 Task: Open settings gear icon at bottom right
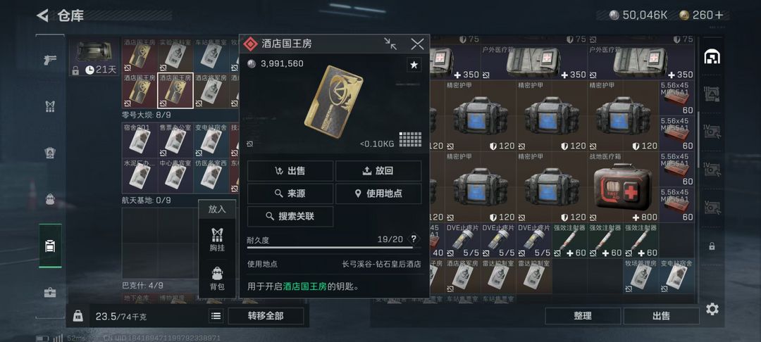(x=712, y=309)
